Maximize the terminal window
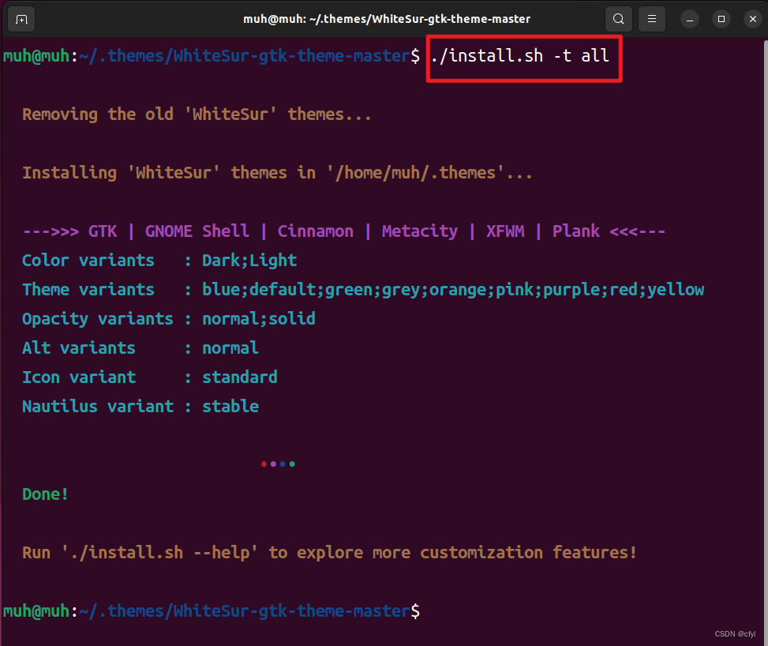768x646 pixels. [721, 18]
